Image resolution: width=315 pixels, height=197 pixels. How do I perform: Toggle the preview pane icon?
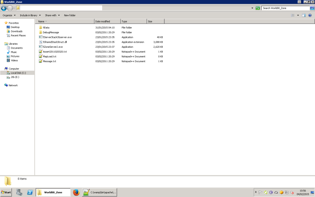[x=304, y=15]
